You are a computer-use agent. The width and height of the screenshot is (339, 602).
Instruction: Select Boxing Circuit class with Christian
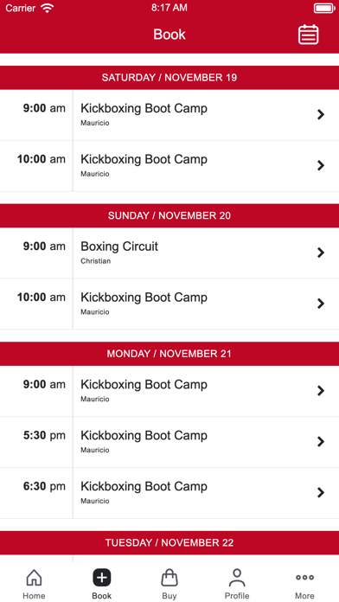pyautogui.click(x=169, y=253)
